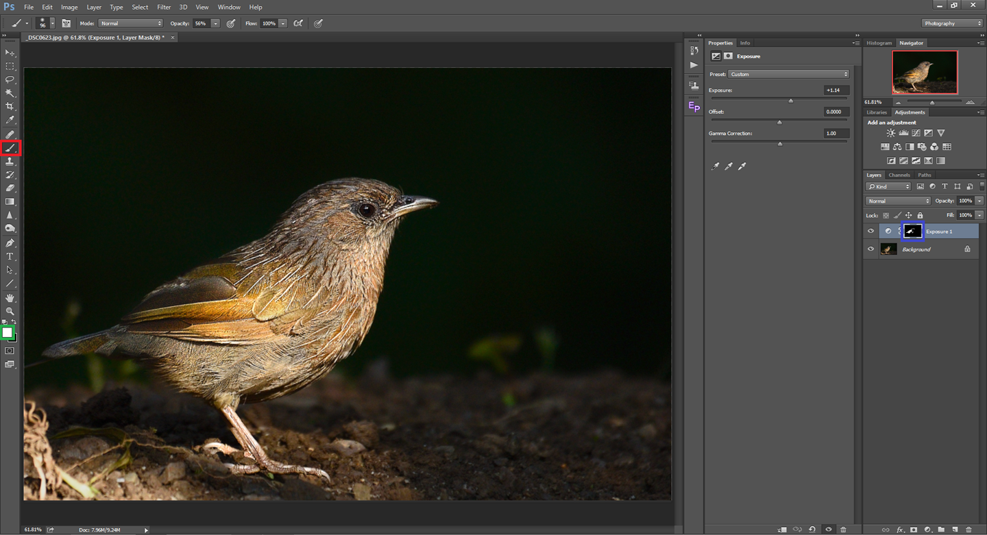
Task: Add a Brightness/Contrast adjustment
Action: click(x=891, y=133)
